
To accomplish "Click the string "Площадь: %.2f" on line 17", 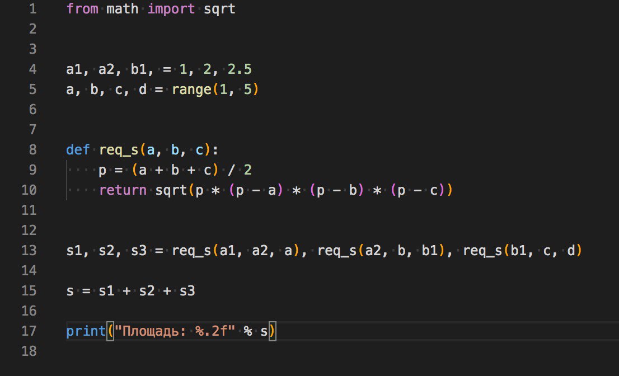I will pos(175,331).
